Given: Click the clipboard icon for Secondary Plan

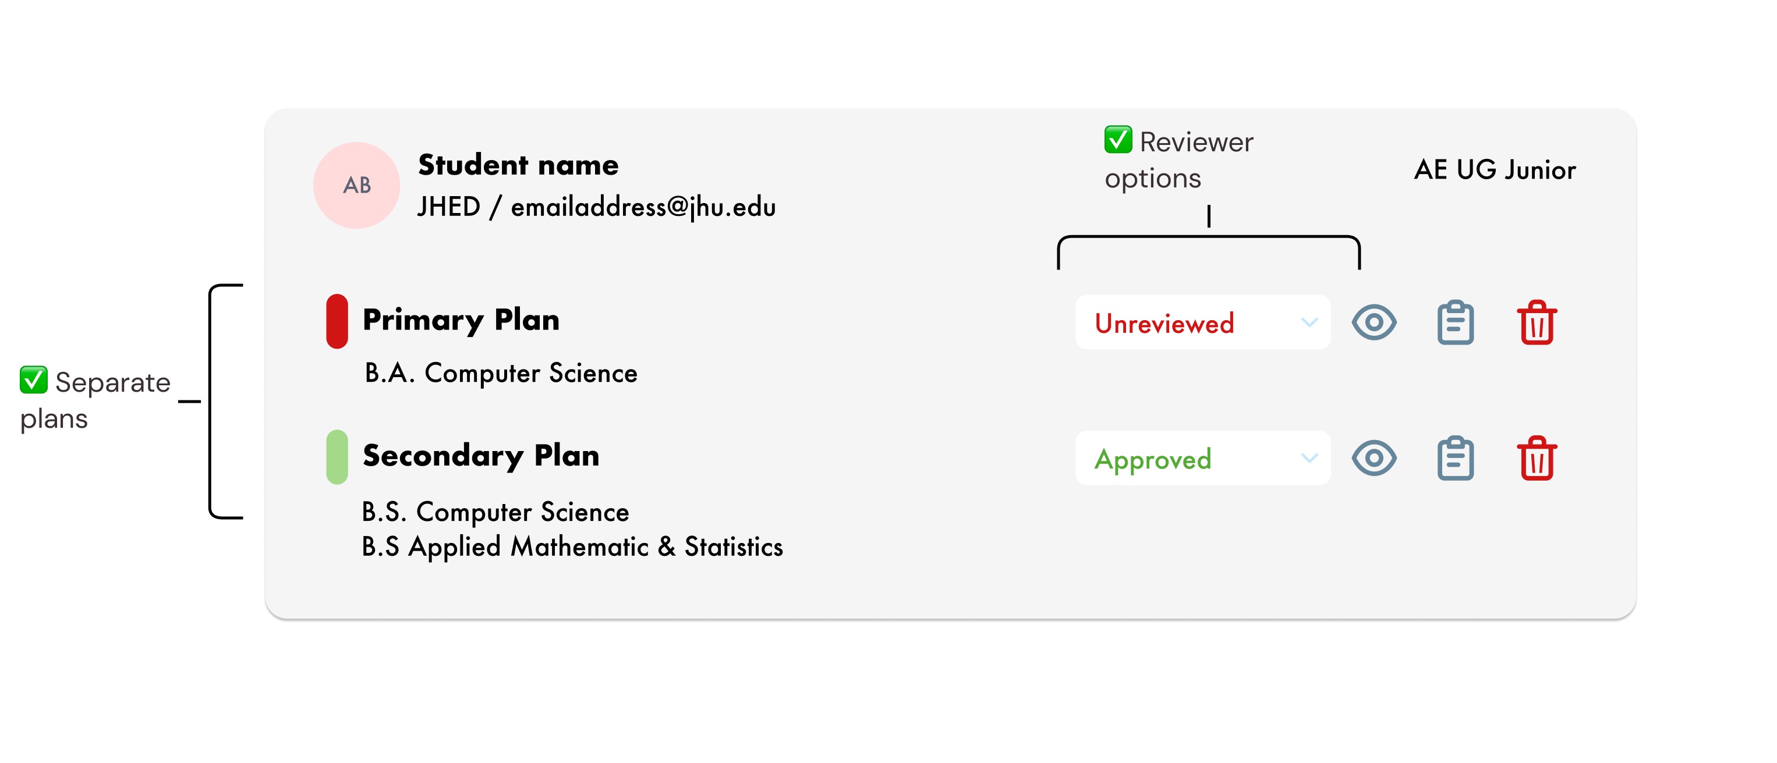Looking at the screenshot, I should pyautogui.click(x=1455, y=459).
